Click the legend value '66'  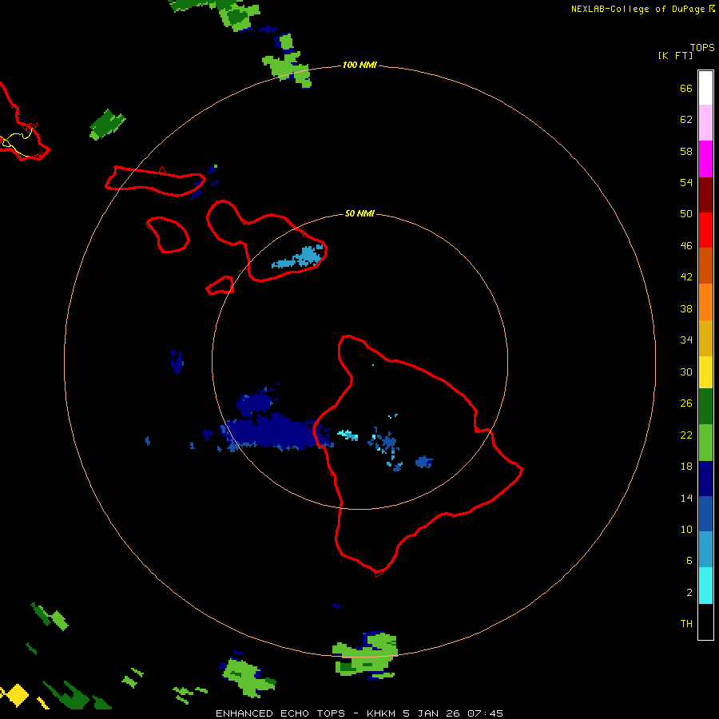686,89
